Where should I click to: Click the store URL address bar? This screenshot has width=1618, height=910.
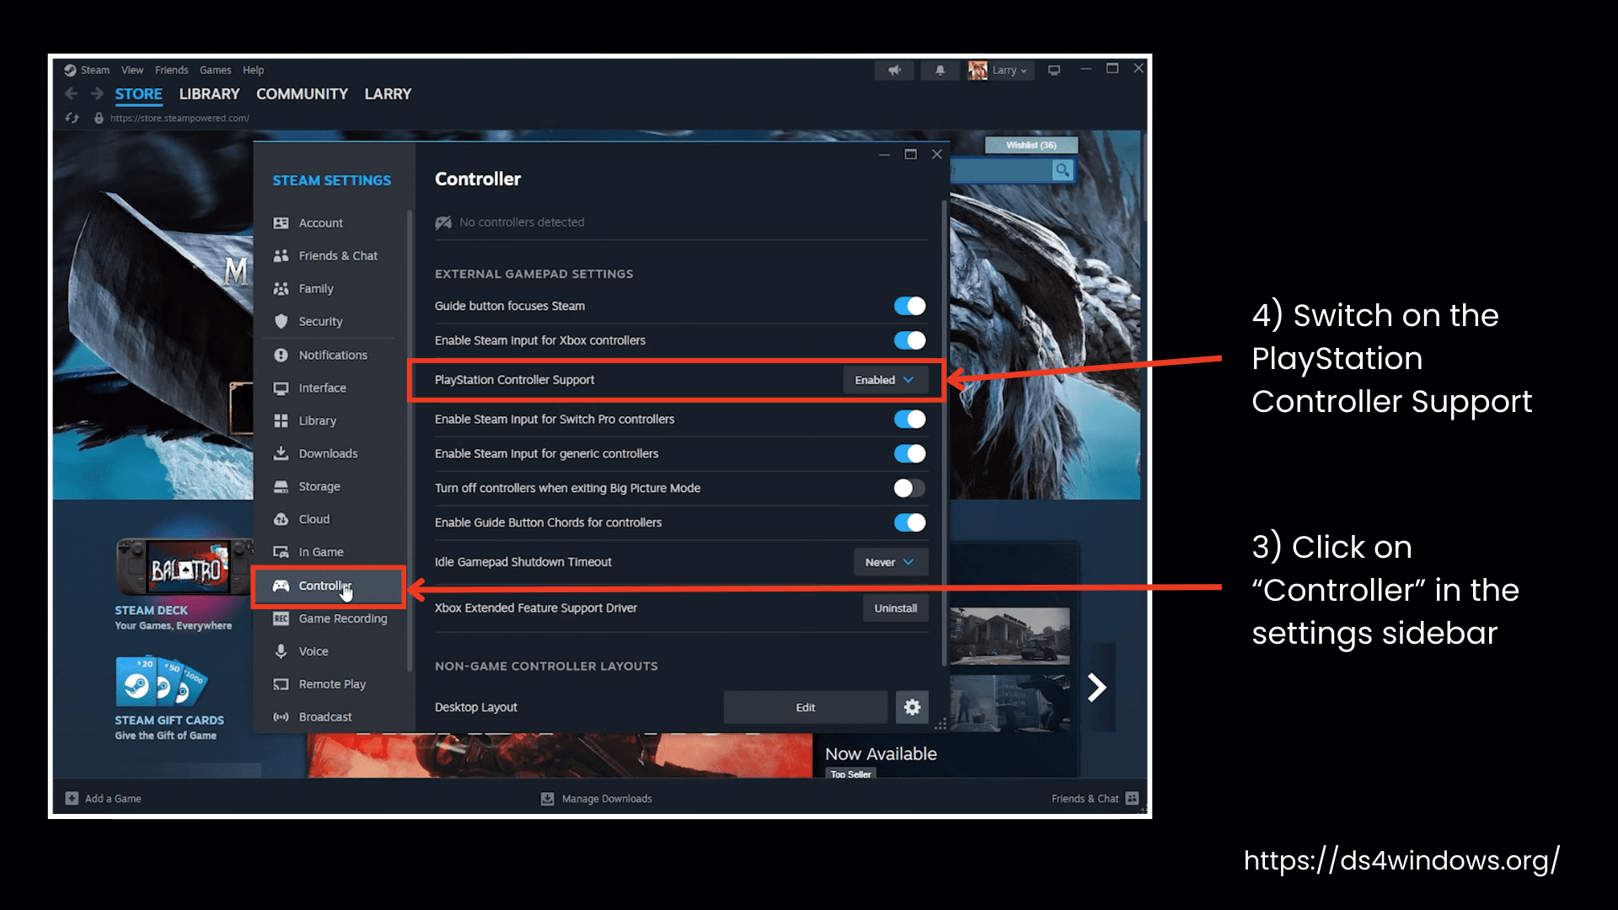point(179,118)
